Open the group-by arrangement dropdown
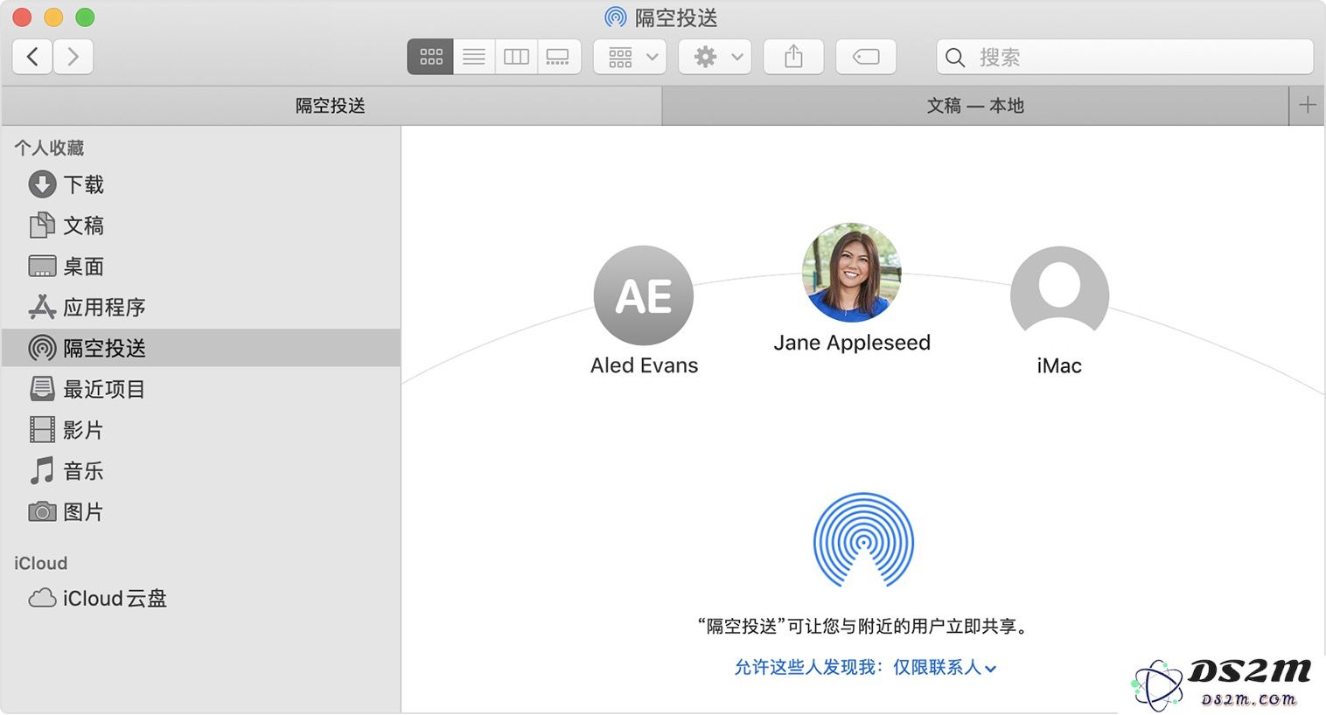 630,57
